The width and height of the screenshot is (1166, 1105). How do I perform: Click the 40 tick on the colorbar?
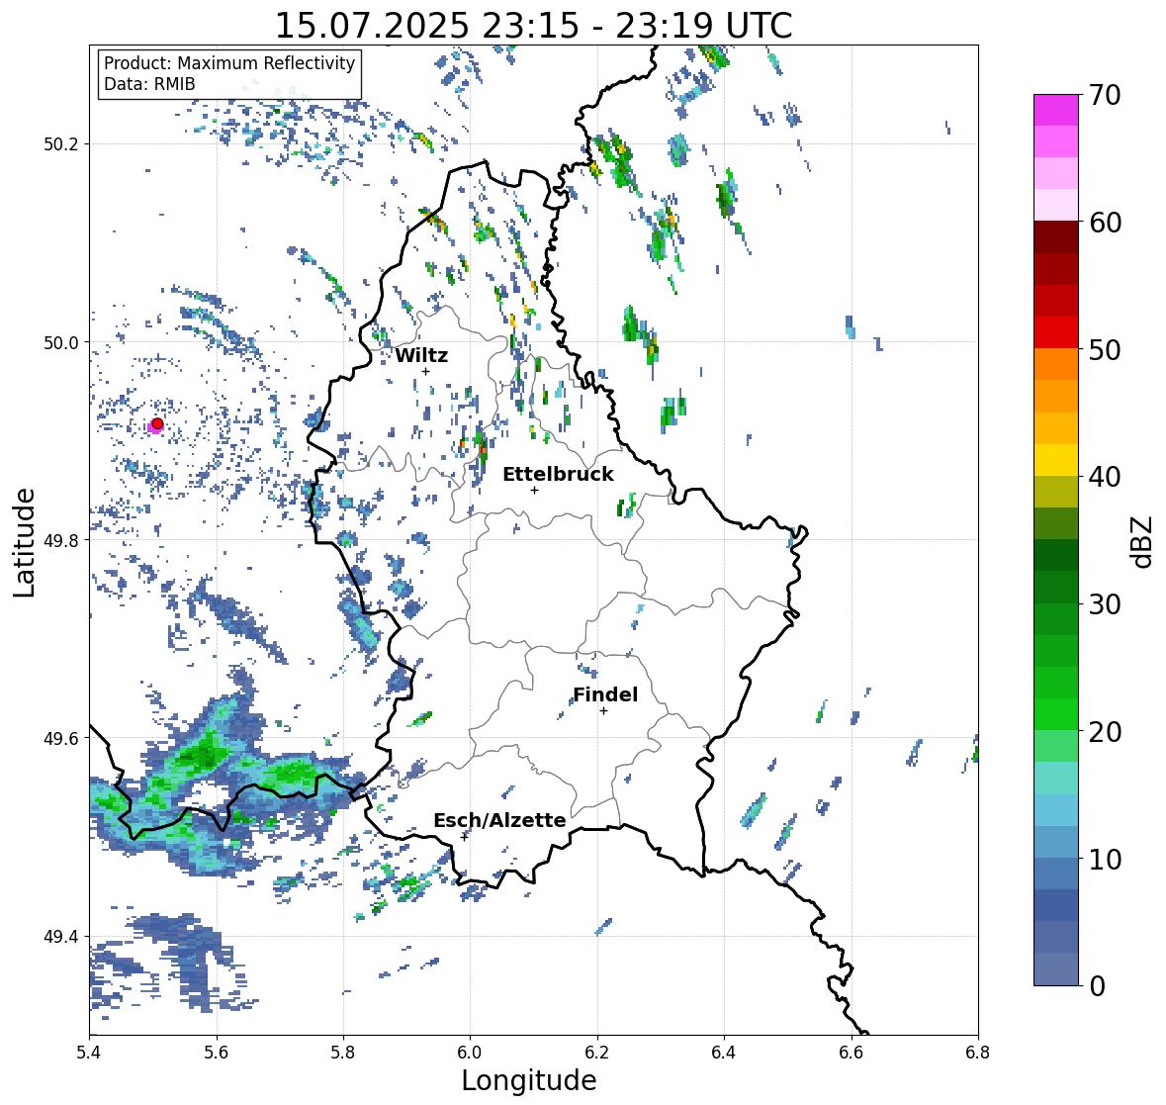click(x=1105, y=477)
